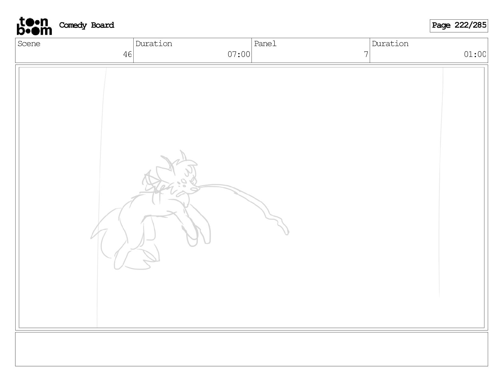The width and height of the screenshot is (504, 389).
Task: Click the Toon Boom logo
Action: click(x=34, y=26)
